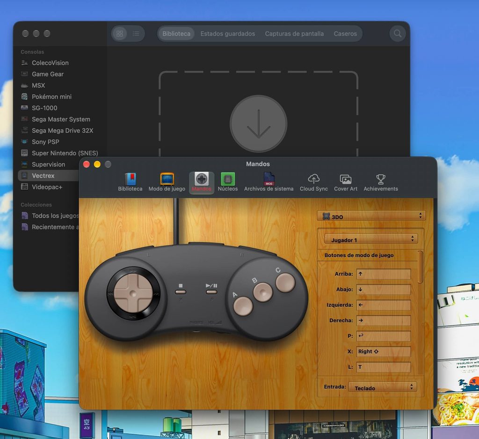Click the X button binding field
479x439 pixels.
tap(384, 351)
